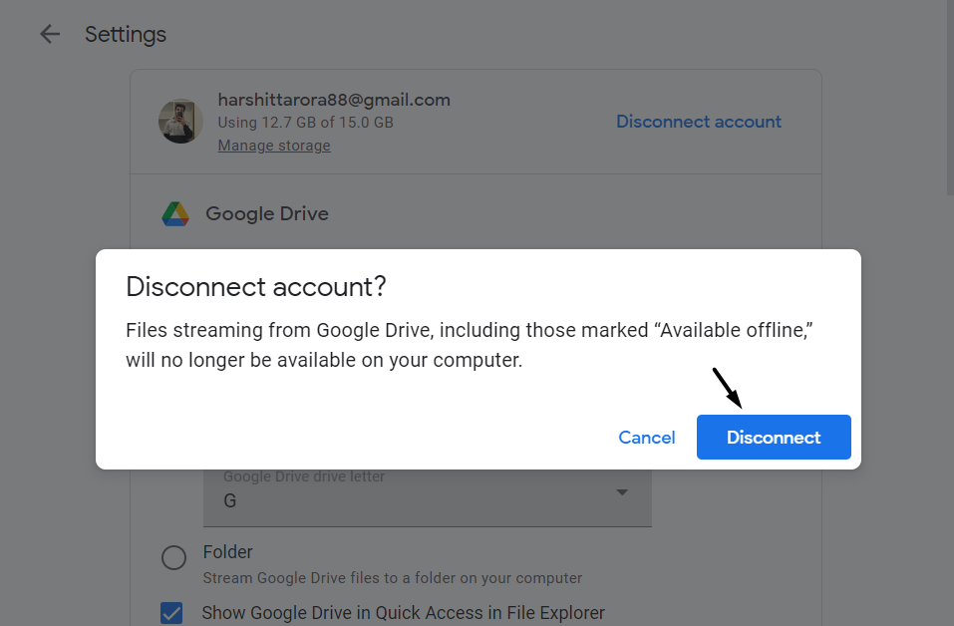954x626 pixels.
Task: Open the Manage storage link
Action: tap(274, 146)
